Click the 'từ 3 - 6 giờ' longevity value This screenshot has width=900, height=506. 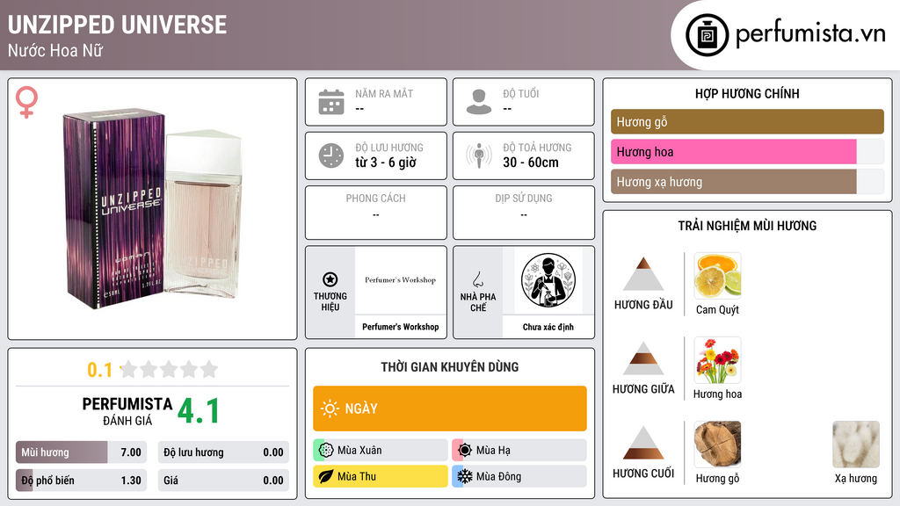point(386,163)
